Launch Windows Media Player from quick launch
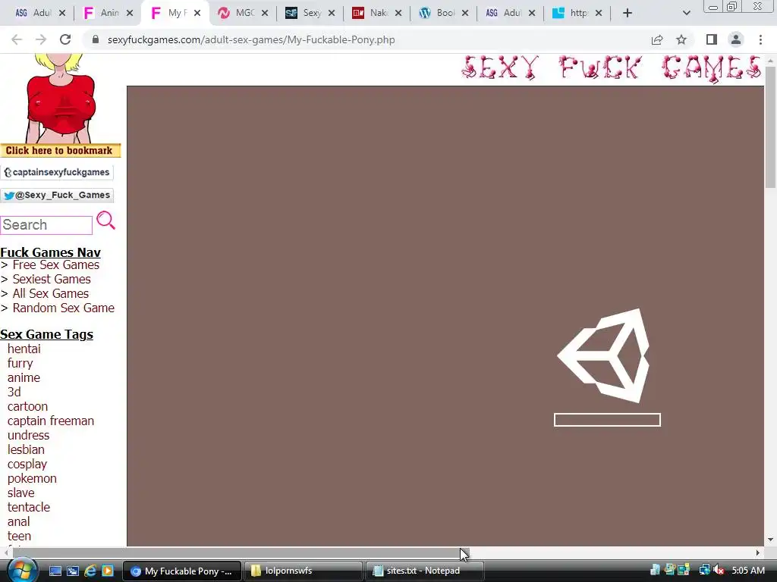Image resolution: width=777 pixels, height=582 pixels. [x=108, y=571]
